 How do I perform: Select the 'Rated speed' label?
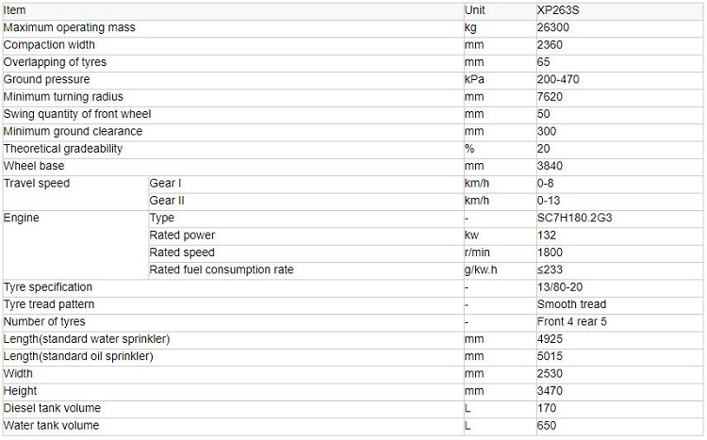click(182, 253)
